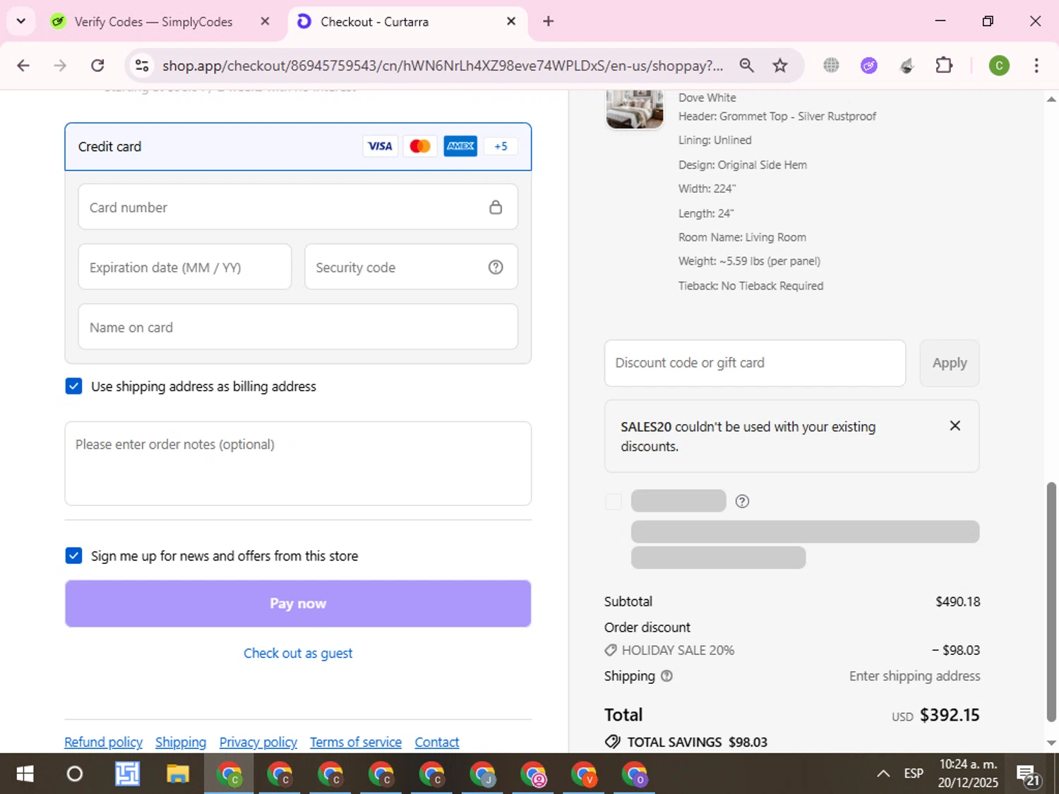Click the Visa card logo
1059x794 pixels.
380,146
